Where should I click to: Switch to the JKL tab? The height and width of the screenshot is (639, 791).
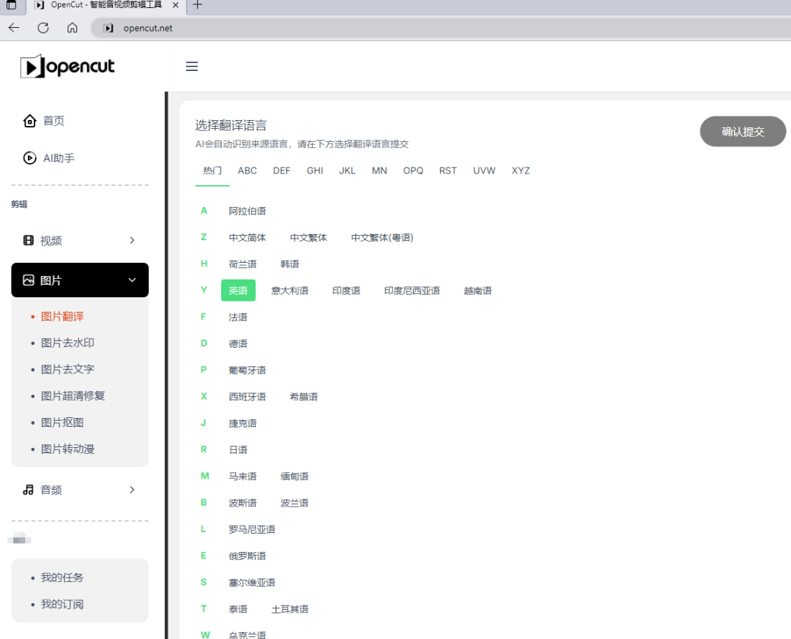pyautogui.click(x=347, y=171)
